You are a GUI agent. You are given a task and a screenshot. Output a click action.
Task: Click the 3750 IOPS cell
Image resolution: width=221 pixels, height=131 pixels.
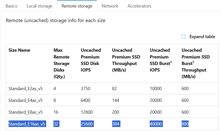click(x=85, y=89)
